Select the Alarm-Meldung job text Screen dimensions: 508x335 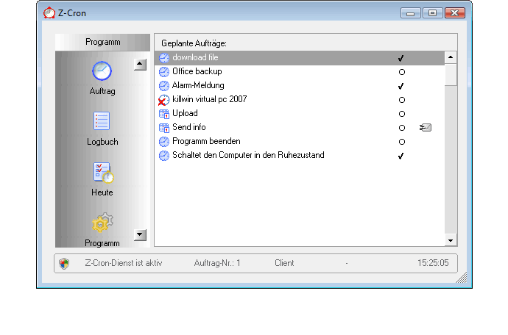point(198,85)
